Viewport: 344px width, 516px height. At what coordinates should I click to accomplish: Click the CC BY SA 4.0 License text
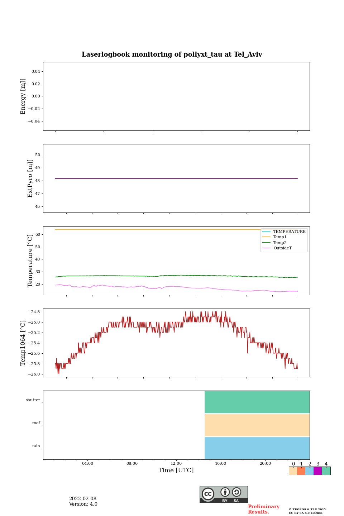tap(306, 513)
